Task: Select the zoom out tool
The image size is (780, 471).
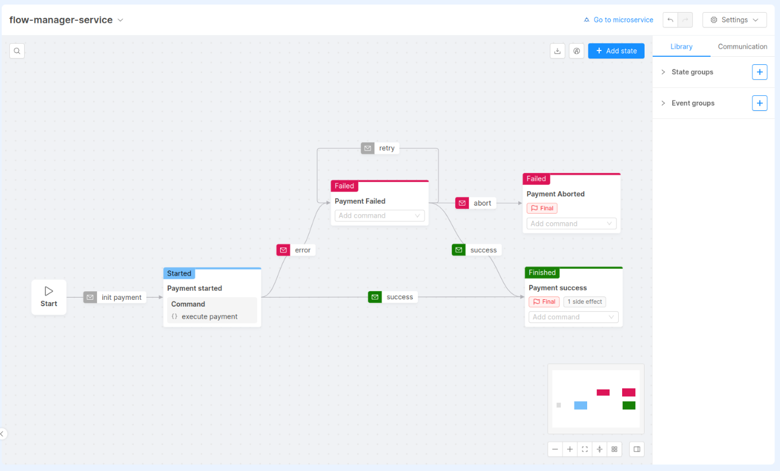Action: [554, 449]
